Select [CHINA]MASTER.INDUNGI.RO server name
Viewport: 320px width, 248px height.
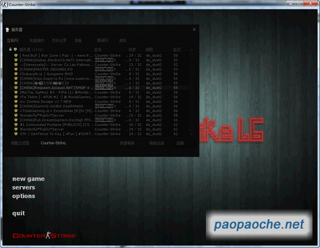(x=46, y=69)
